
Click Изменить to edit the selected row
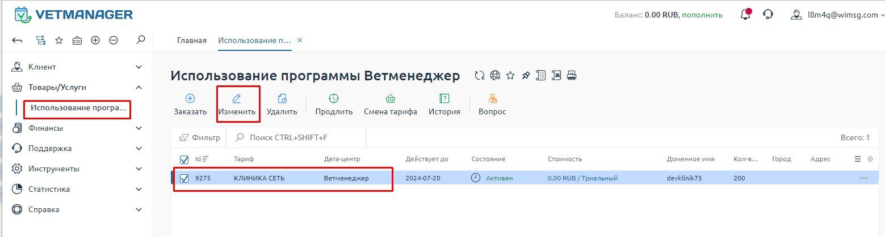click(237, 105)
